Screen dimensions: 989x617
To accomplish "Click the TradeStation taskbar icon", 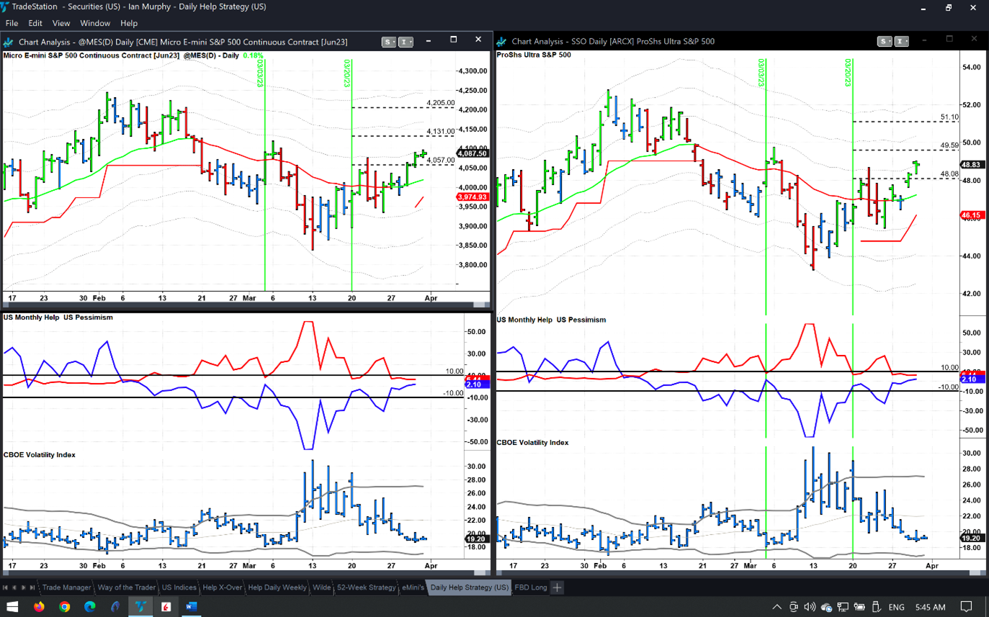I will [140, 606].
